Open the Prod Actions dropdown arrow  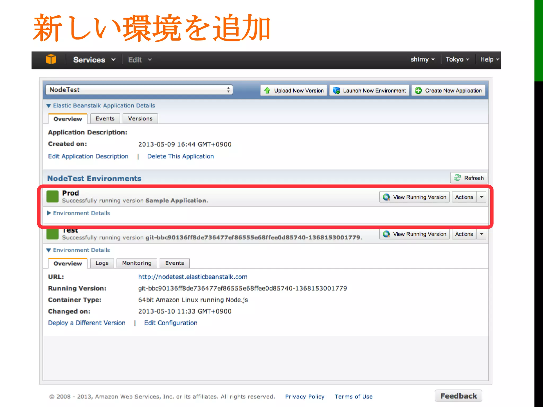[x=481, y=197]
